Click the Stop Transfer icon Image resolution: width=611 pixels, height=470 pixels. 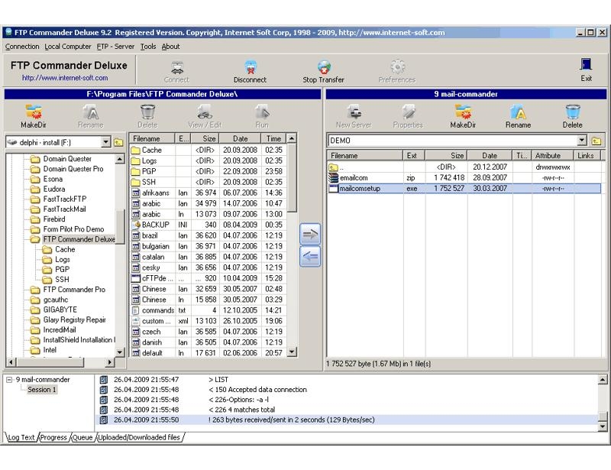click(x=324, y=67)
